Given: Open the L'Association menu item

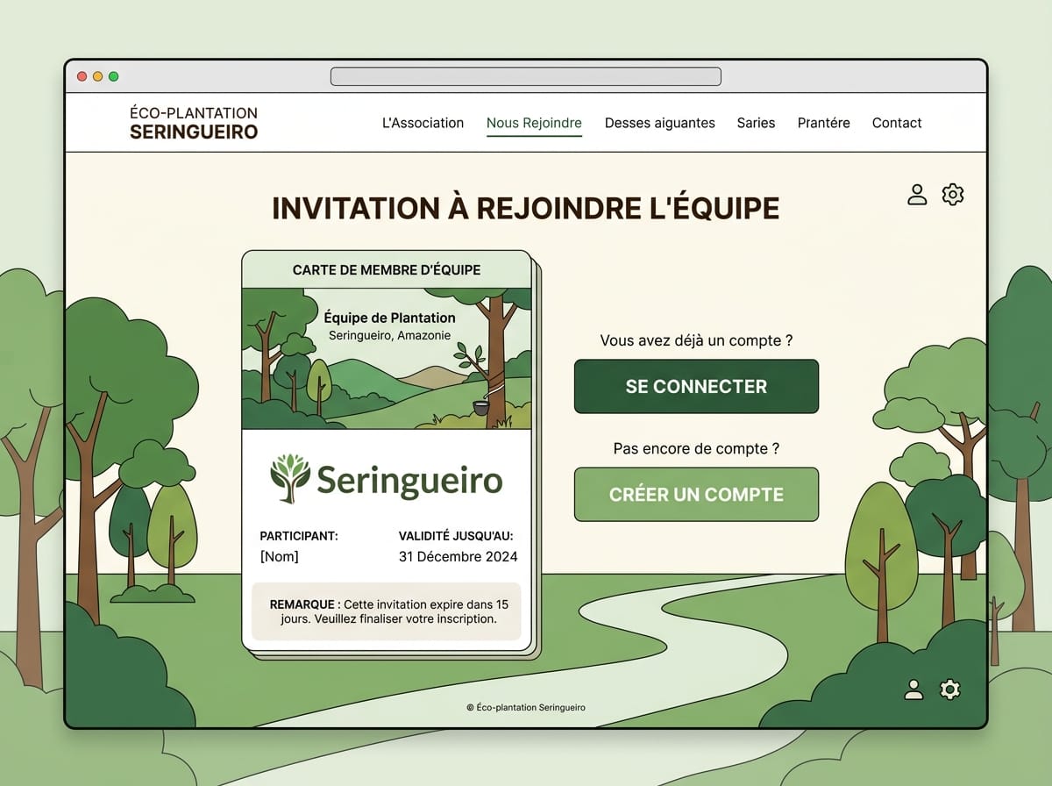Looking at the screenshot, I should pos(423,123).
